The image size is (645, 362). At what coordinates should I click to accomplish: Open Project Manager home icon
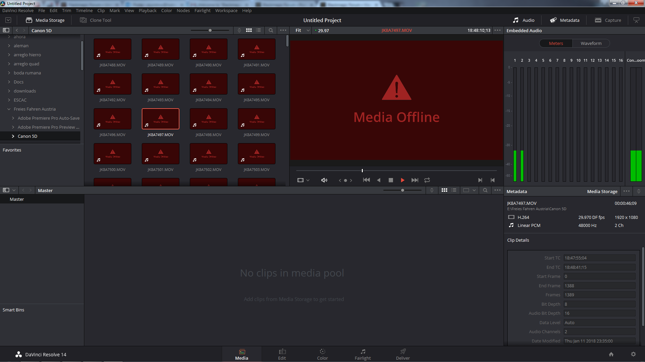(x=611, y=354)
